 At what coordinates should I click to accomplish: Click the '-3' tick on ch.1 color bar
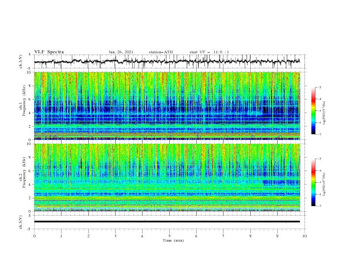point(320,87)
